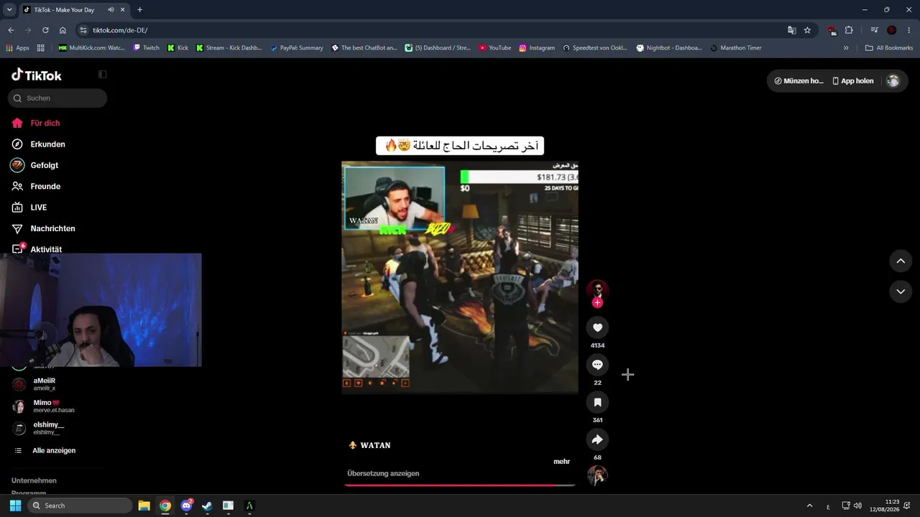
Task: Pause the playing TikTok video
Action: click(460, 277)
